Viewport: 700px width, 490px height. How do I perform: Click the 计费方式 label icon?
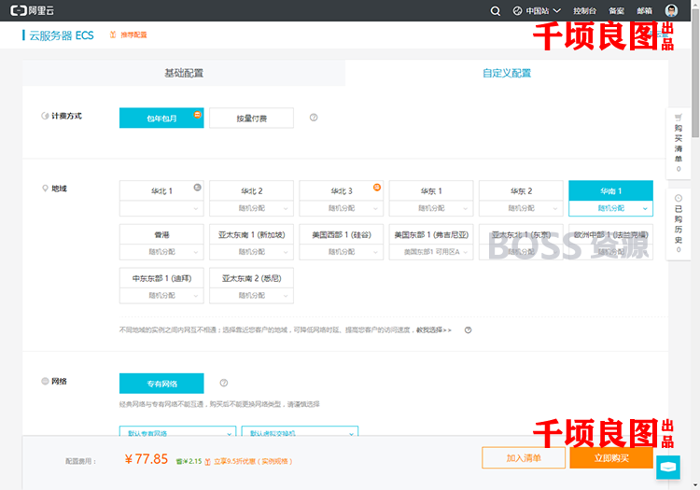(45, 116)
